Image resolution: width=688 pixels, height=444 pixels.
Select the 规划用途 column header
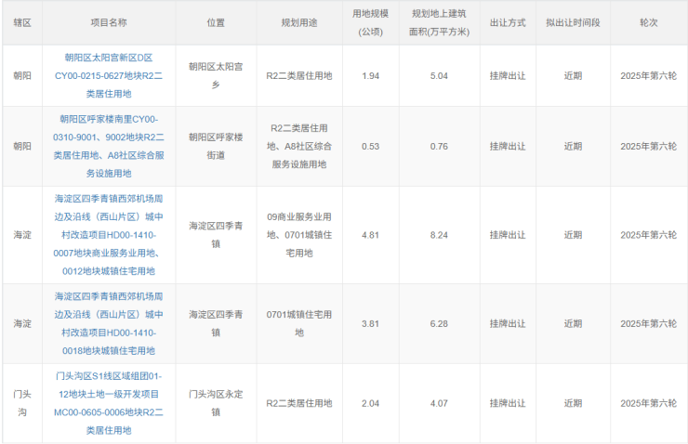[x=298, y=21]
